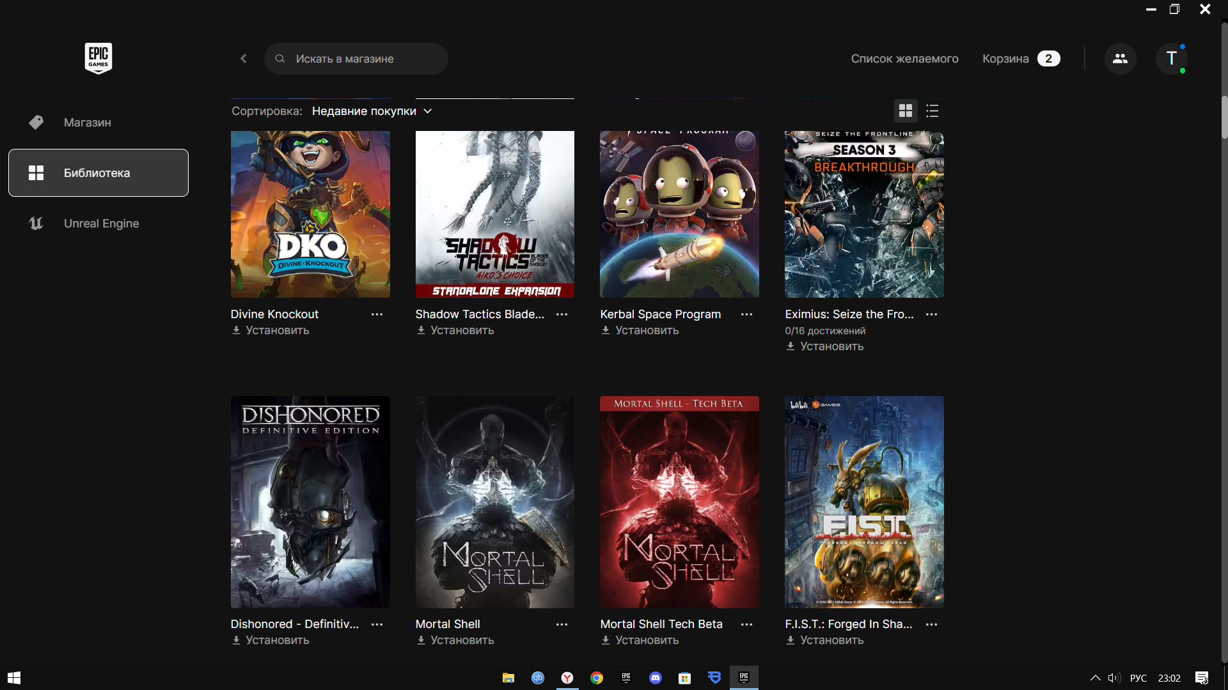This screenshot has height=690, width=1228.
Task: Click 0/16 достижений achievements text
Action: click(825, 331)
